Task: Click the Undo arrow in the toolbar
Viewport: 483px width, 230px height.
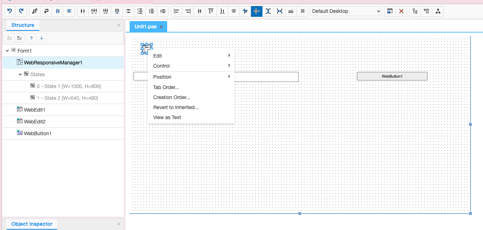Action: coord(10,11)
